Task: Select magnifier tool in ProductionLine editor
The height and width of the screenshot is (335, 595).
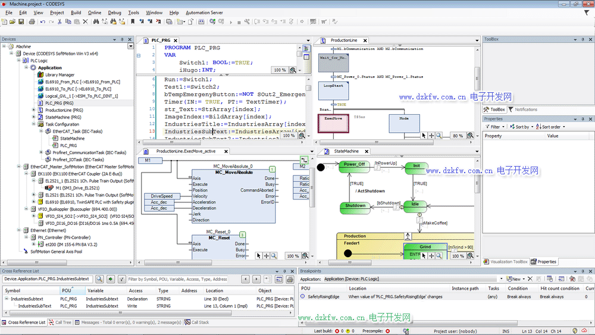Action: 439,136
